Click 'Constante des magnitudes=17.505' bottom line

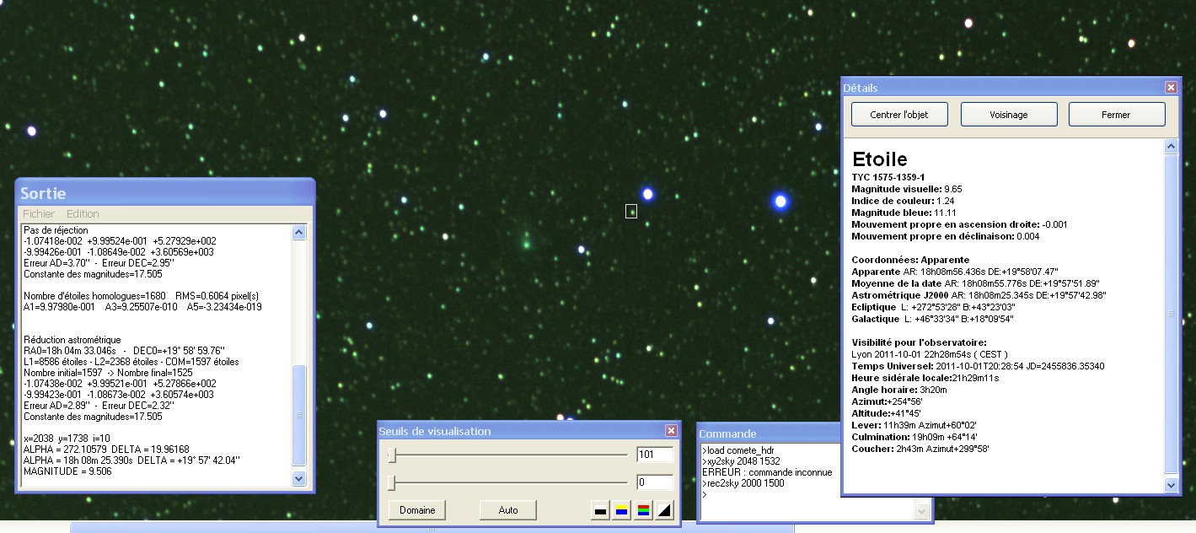pos(94,417)
